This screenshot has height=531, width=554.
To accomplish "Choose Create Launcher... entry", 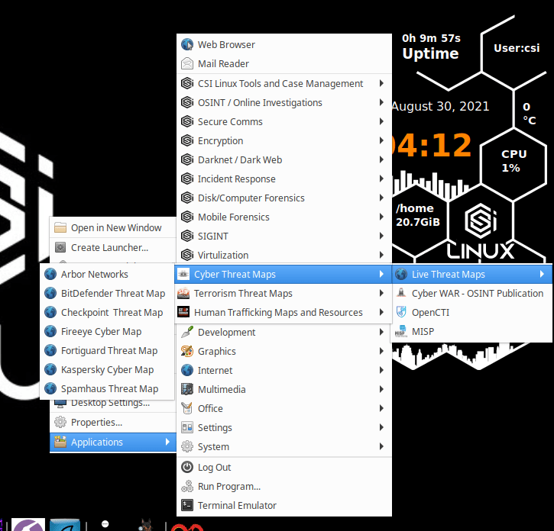I will 113,247.
